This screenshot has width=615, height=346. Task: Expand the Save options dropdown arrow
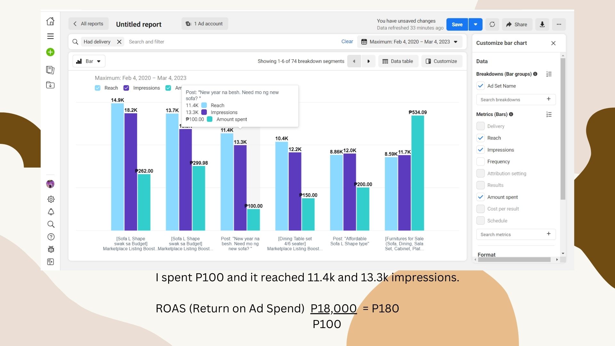(475, 24)
